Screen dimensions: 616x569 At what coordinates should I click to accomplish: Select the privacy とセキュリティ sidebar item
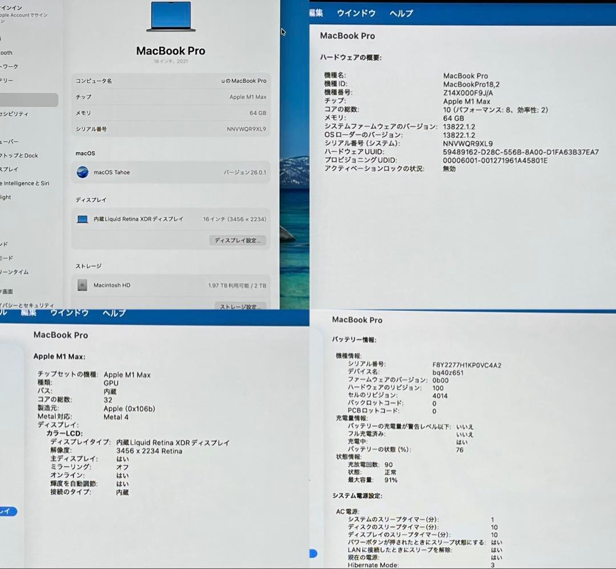pyautogui.click(x=27, y=305)
